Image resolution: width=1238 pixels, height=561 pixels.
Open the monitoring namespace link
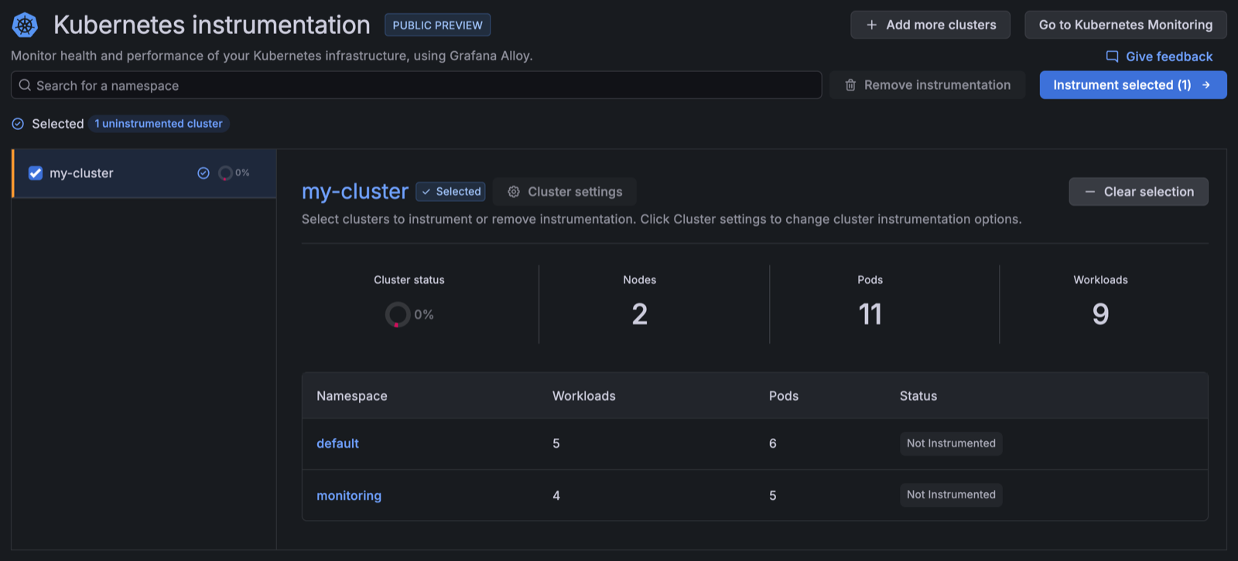(349, 495)
